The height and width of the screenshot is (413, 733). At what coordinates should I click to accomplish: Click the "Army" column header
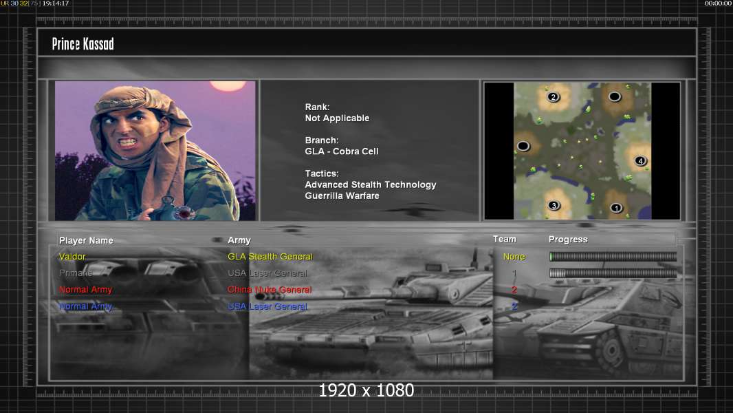pyautogui.click(x=239, y=240)
